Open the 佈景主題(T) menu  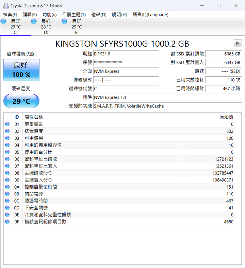pos(74,15)
